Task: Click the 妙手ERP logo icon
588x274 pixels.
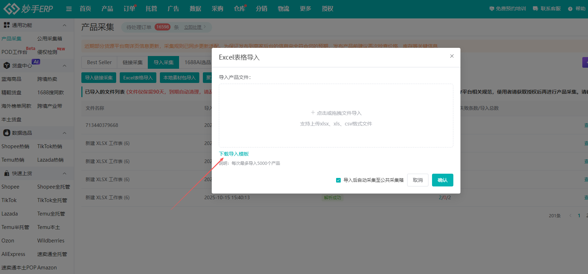Action: (11, 9)
